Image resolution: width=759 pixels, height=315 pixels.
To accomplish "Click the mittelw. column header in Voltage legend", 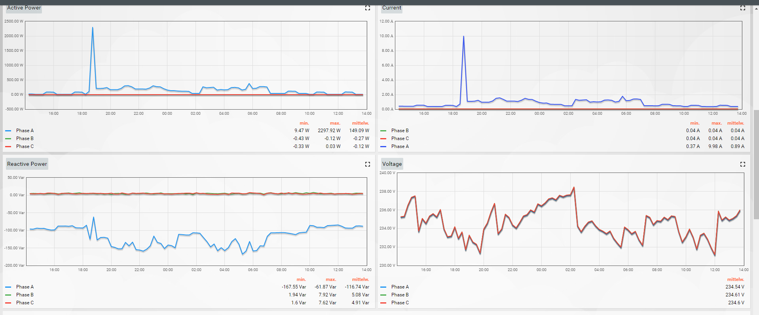I will point(736,279).
